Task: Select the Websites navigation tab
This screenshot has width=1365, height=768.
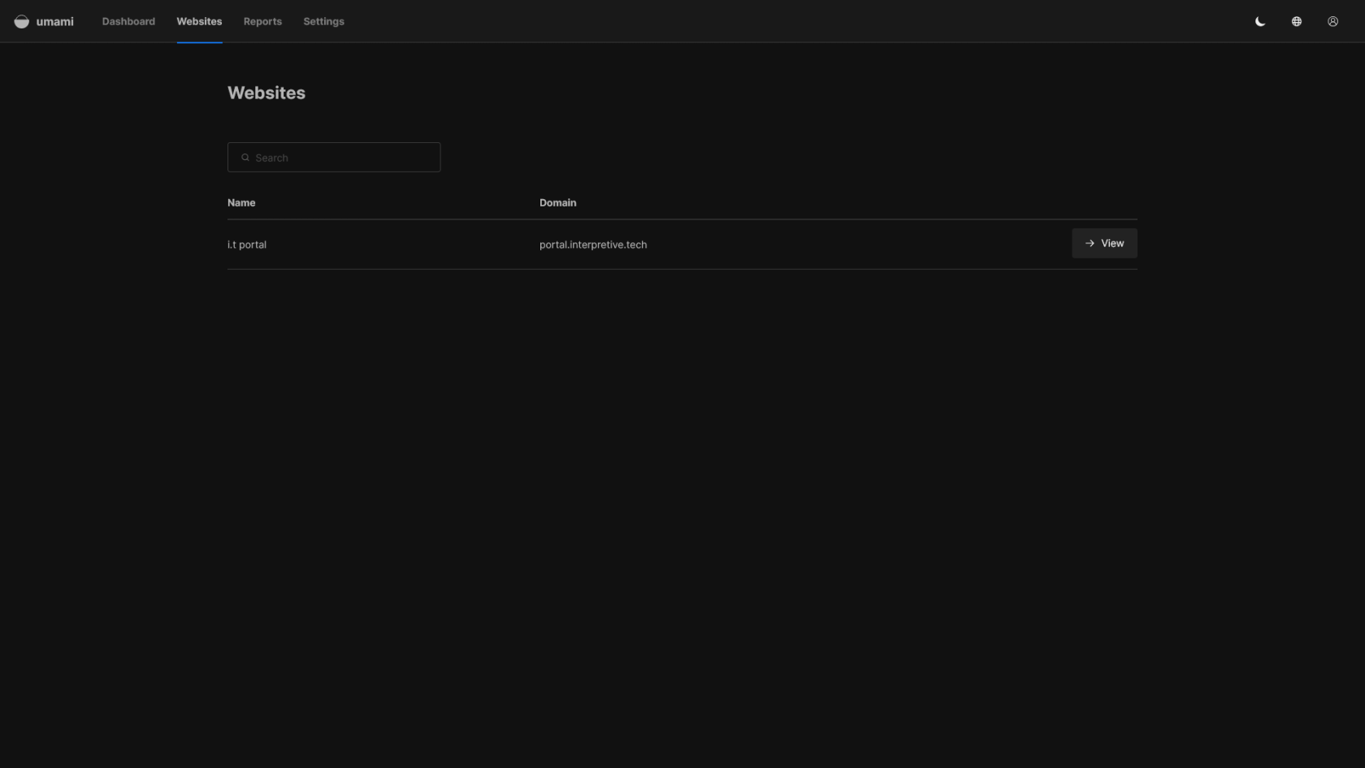Action: coord(199,22)
